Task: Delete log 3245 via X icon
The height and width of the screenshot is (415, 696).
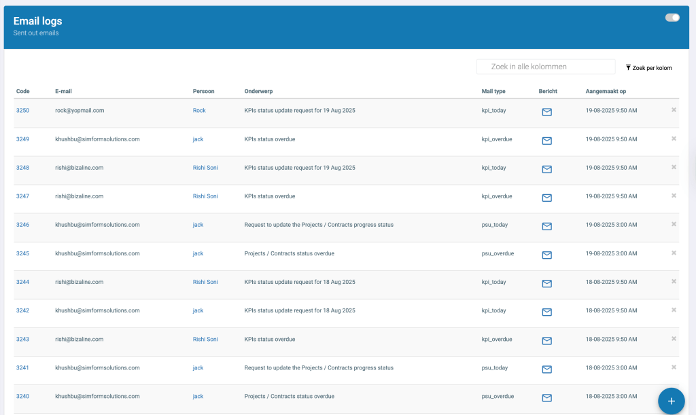Action: point(674,253)
